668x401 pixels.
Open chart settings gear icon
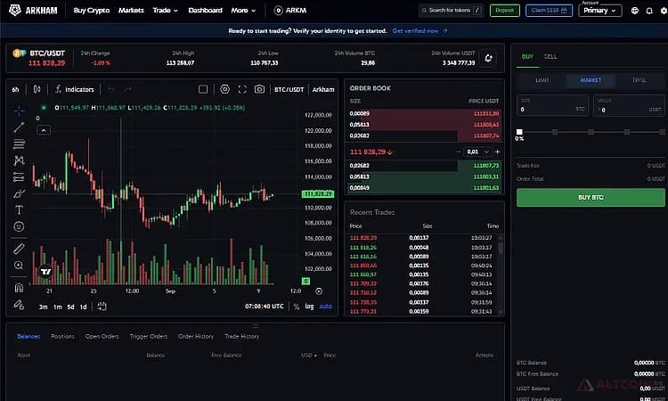pyautogui.click(x=225, y=89)
